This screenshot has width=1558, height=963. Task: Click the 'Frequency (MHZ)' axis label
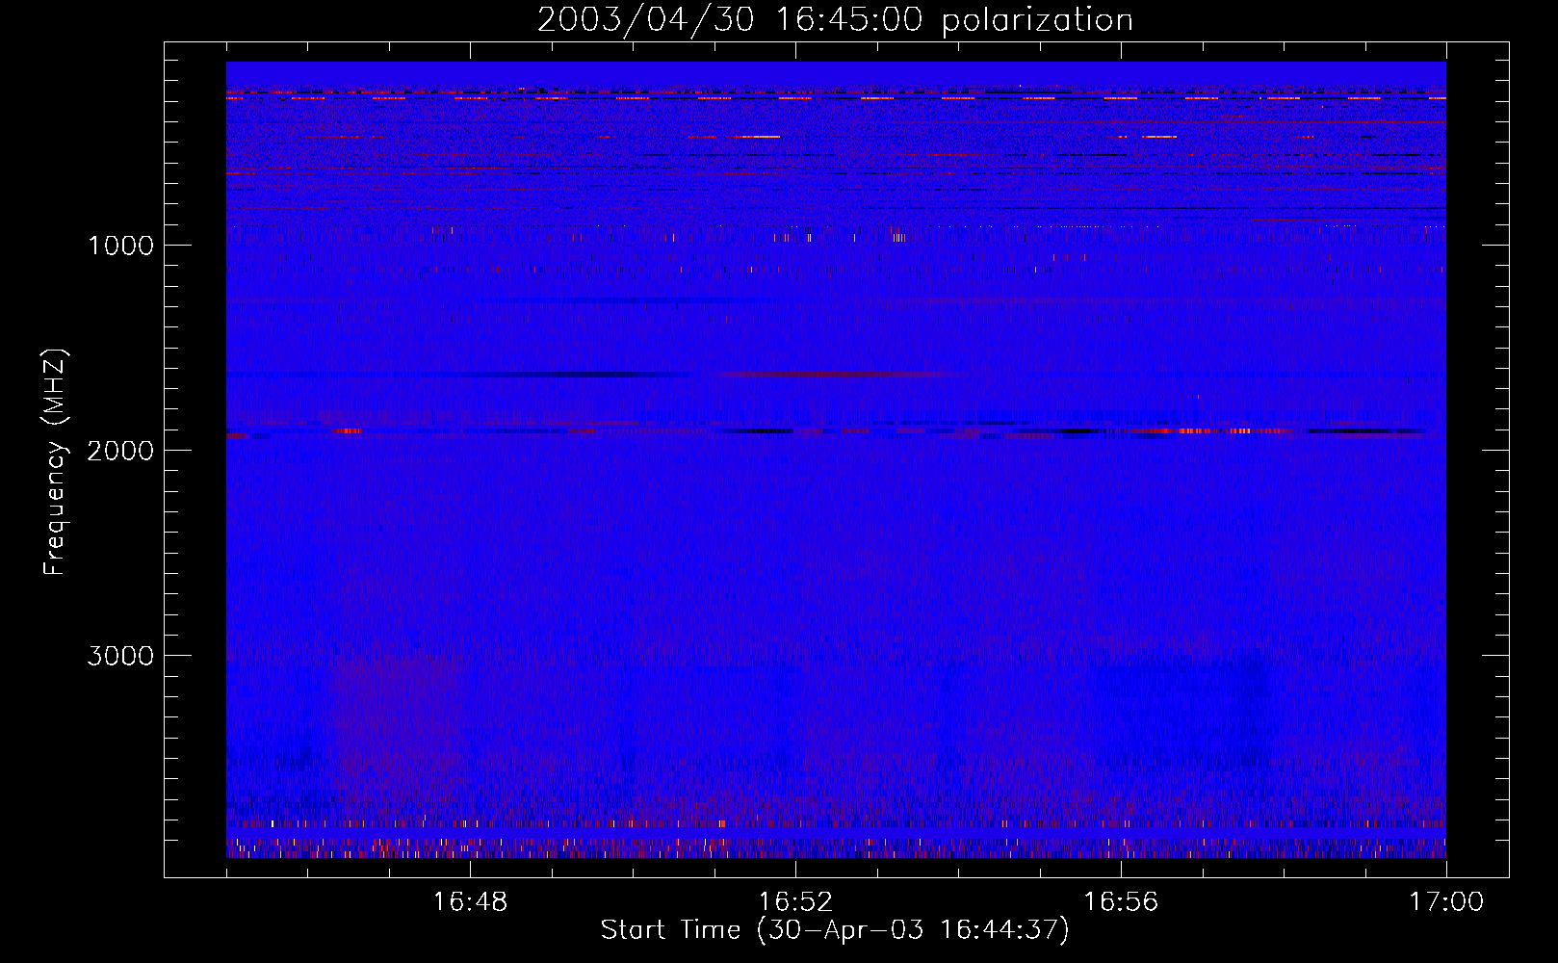pyautogui.click(x=55, y=462)
